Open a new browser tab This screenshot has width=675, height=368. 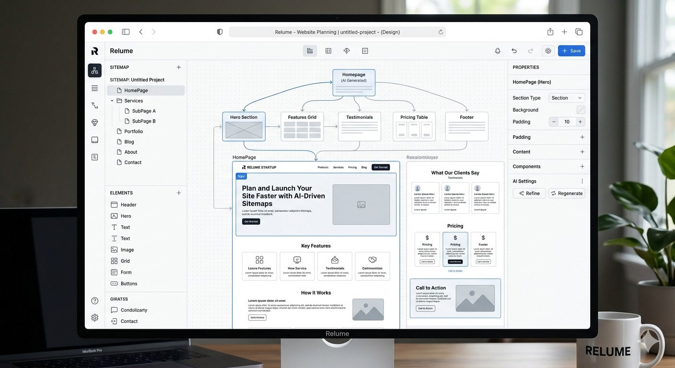pyautogui.click(x=564, y=32)
